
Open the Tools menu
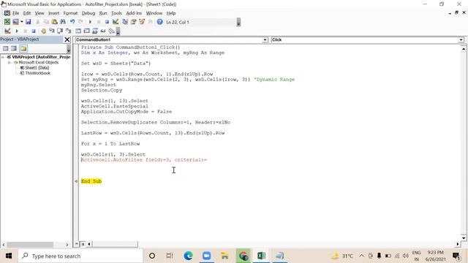click(x=116, y=13)
